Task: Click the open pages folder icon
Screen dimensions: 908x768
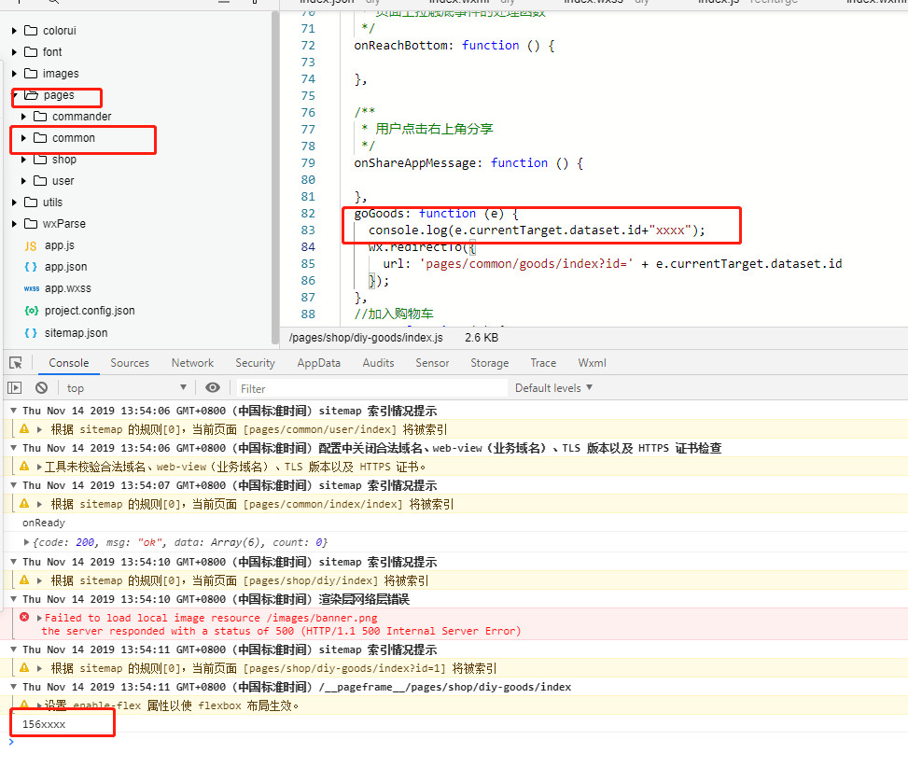Action: coord(32,95)
